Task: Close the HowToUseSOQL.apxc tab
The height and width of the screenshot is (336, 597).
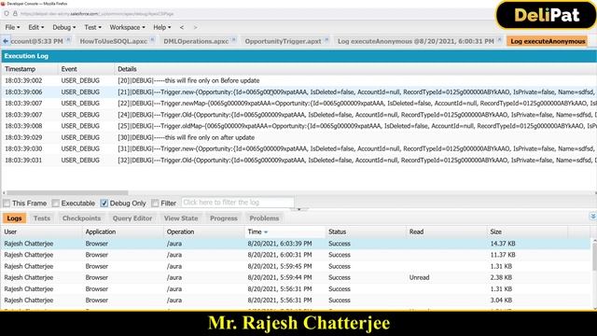Action: [152, 39]
